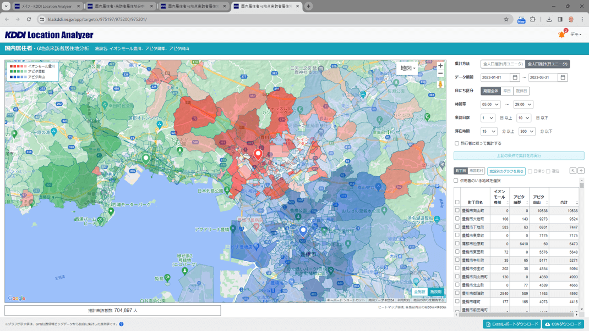The image size is (589, 331).
Task: Open the maximum stay dropdown showing 300
Action: [x=527, y=131]
